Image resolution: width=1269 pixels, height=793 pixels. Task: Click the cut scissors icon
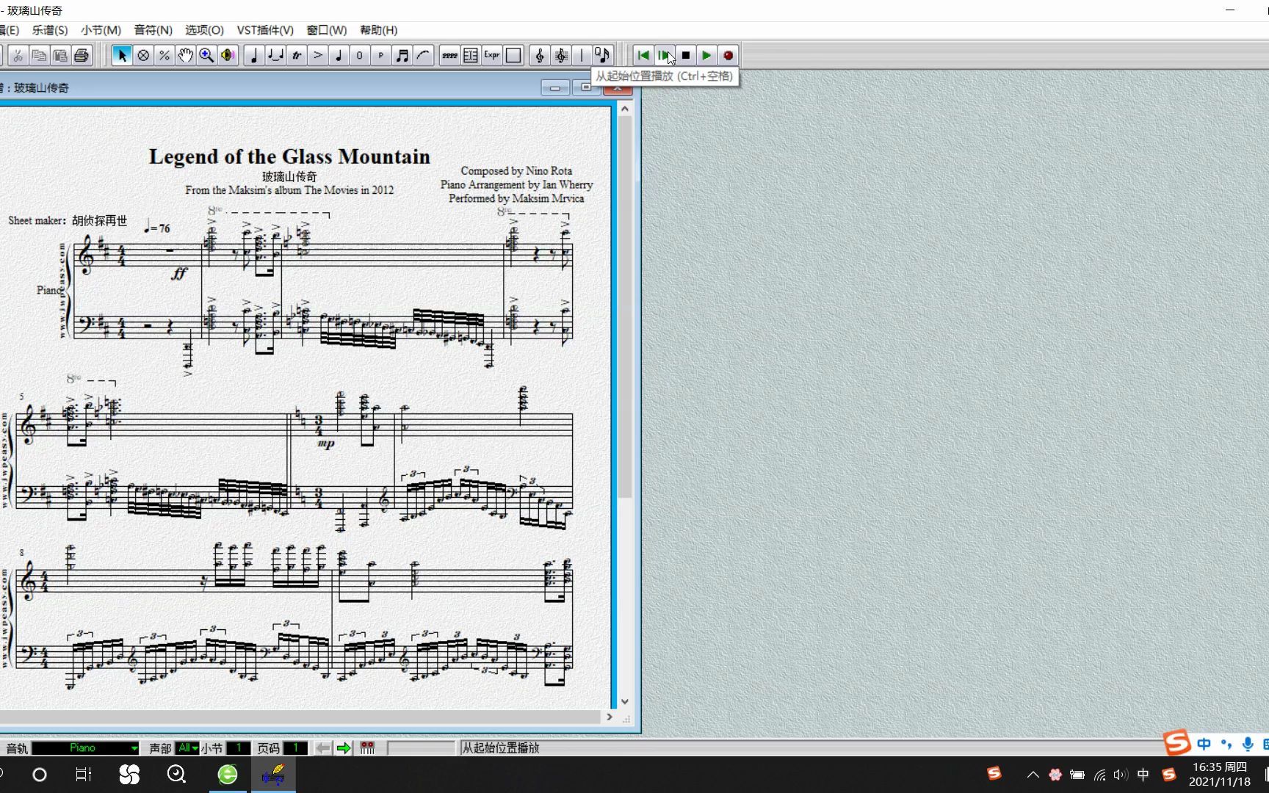[18, 55]
